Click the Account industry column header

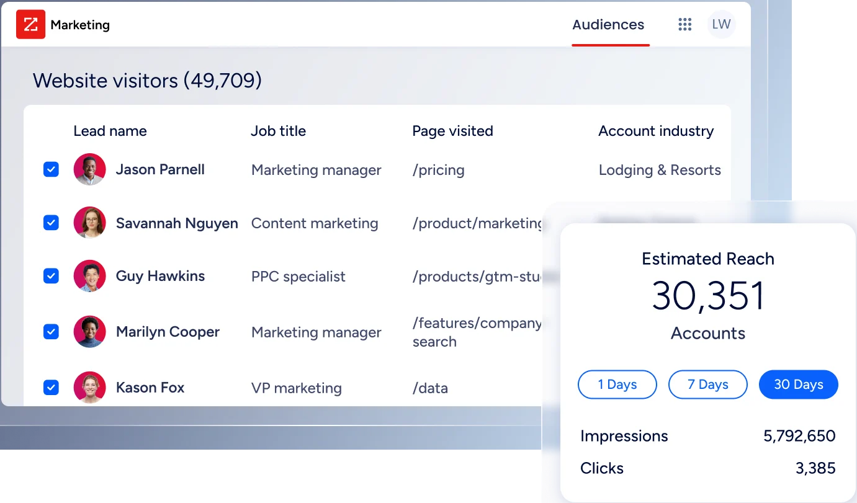tap(656, 131)
